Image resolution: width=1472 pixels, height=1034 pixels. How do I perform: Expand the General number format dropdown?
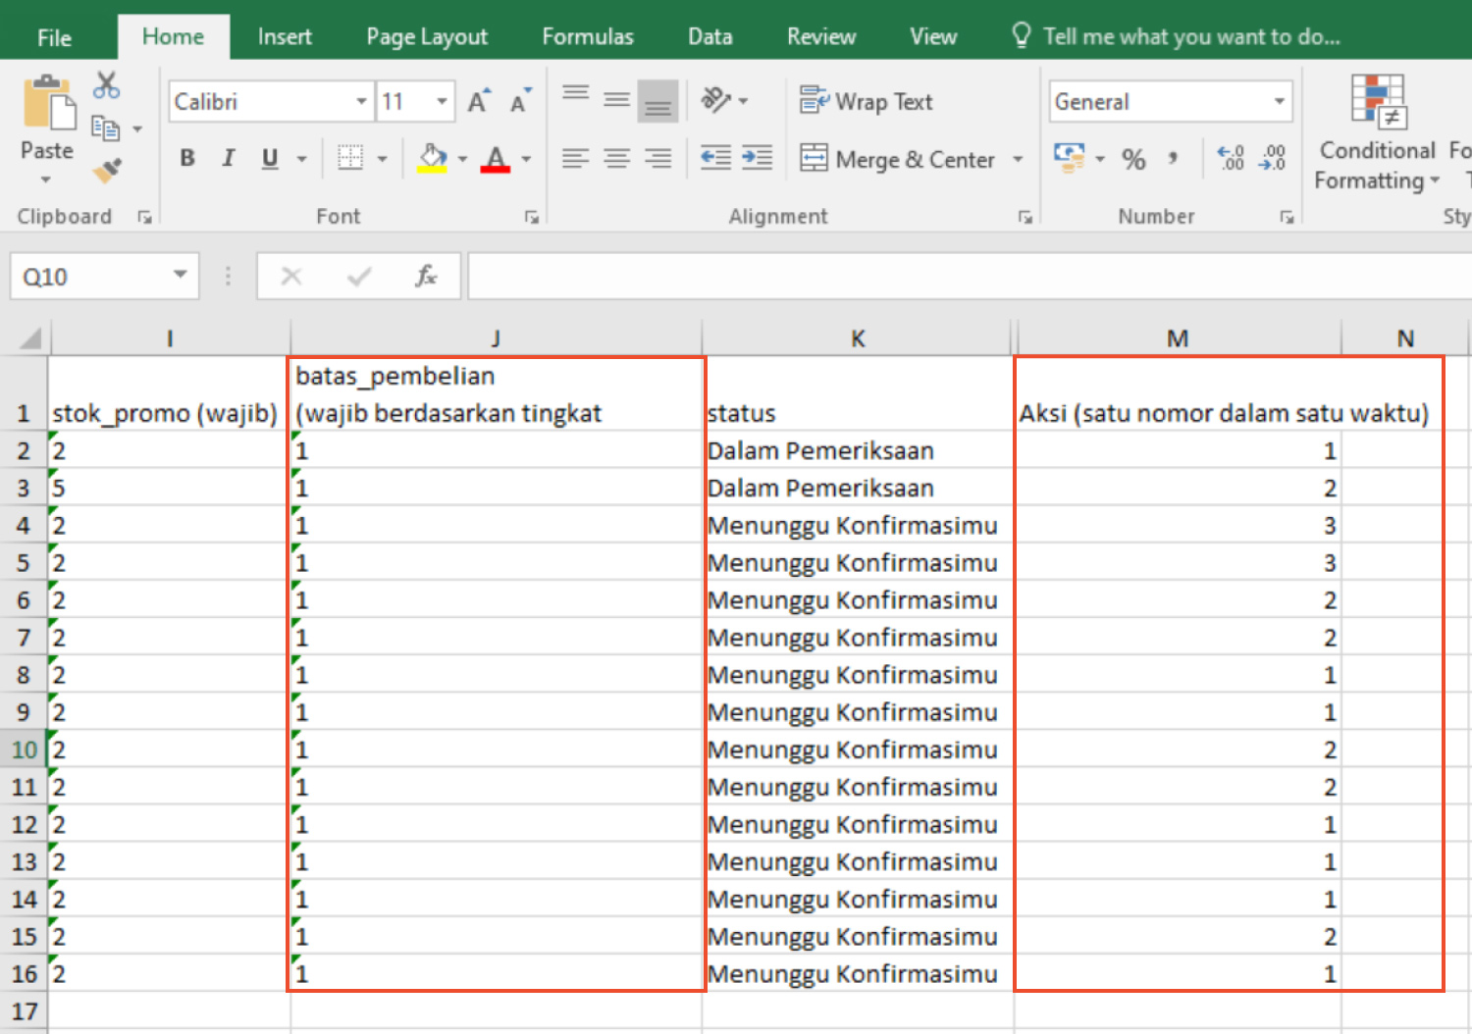coord(1279,102)
